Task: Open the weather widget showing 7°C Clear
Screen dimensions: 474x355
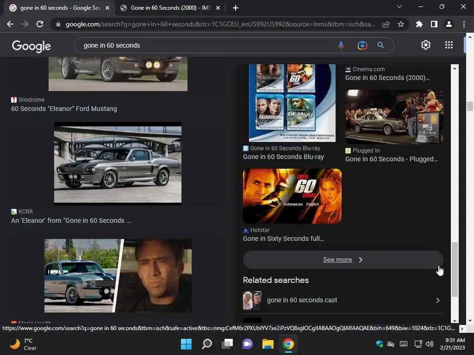Action: [24, 344]
